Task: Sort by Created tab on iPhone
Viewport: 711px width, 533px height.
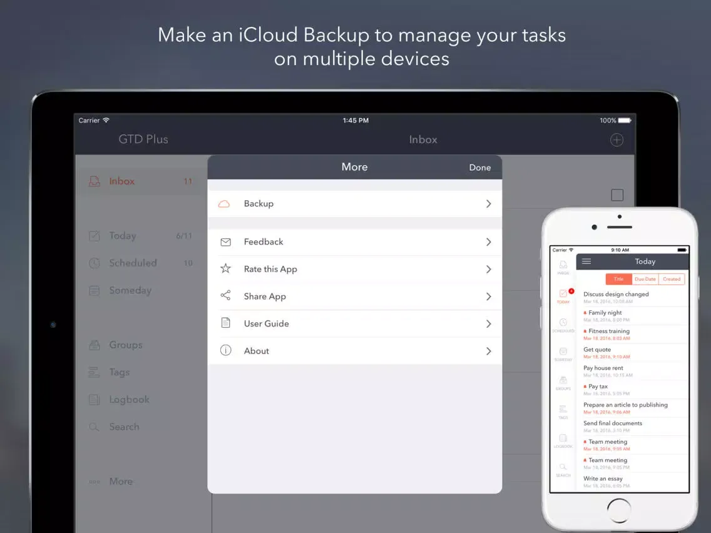Action: tap(672, 279)
